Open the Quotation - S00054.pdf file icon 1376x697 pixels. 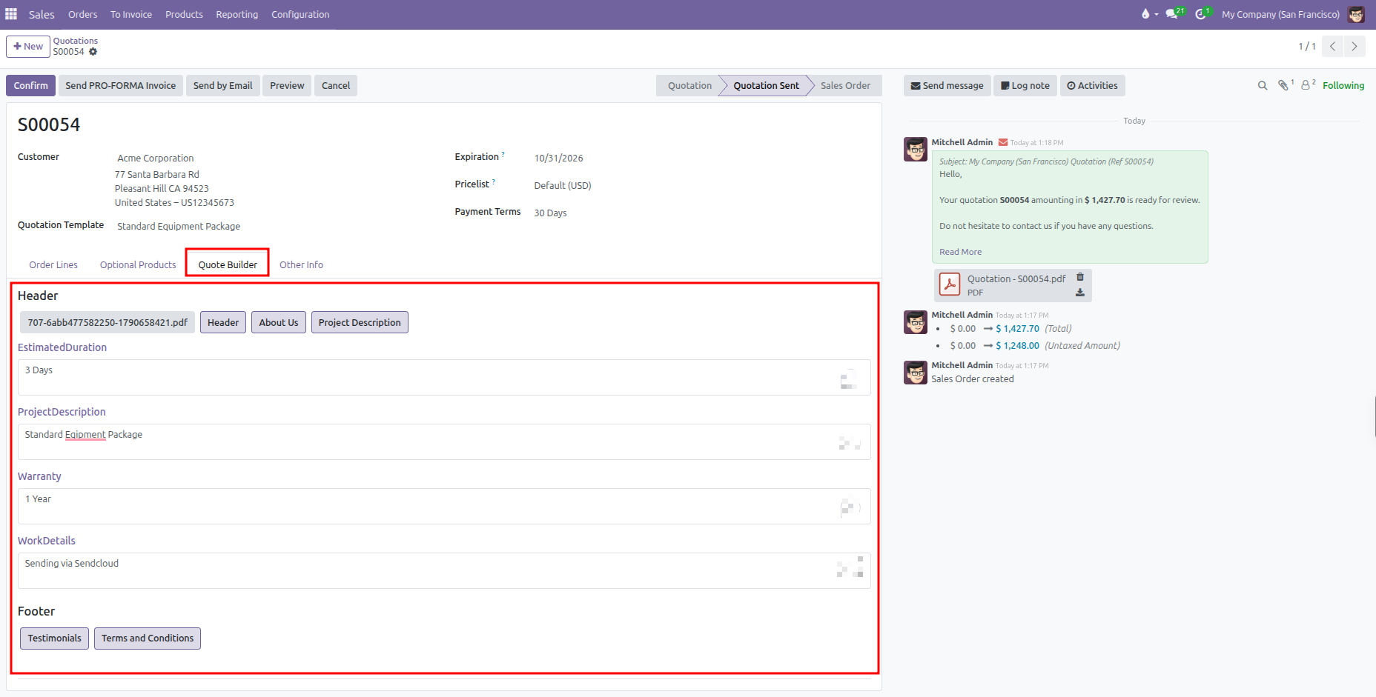950,284
